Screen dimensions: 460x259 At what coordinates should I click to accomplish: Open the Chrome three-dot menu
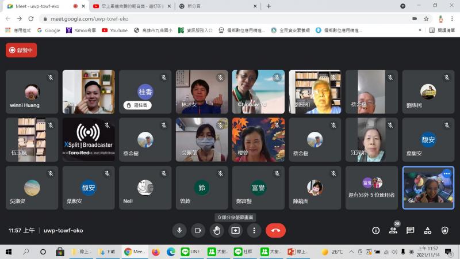pos(452,19)
